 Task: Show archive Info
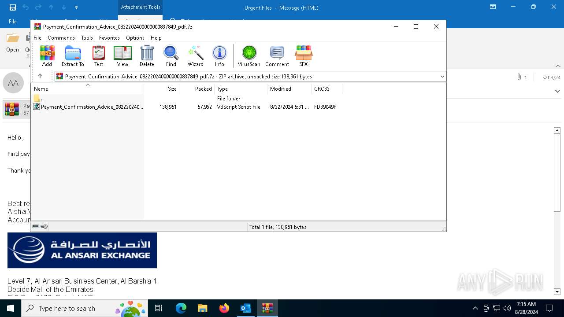coord(219,56)
